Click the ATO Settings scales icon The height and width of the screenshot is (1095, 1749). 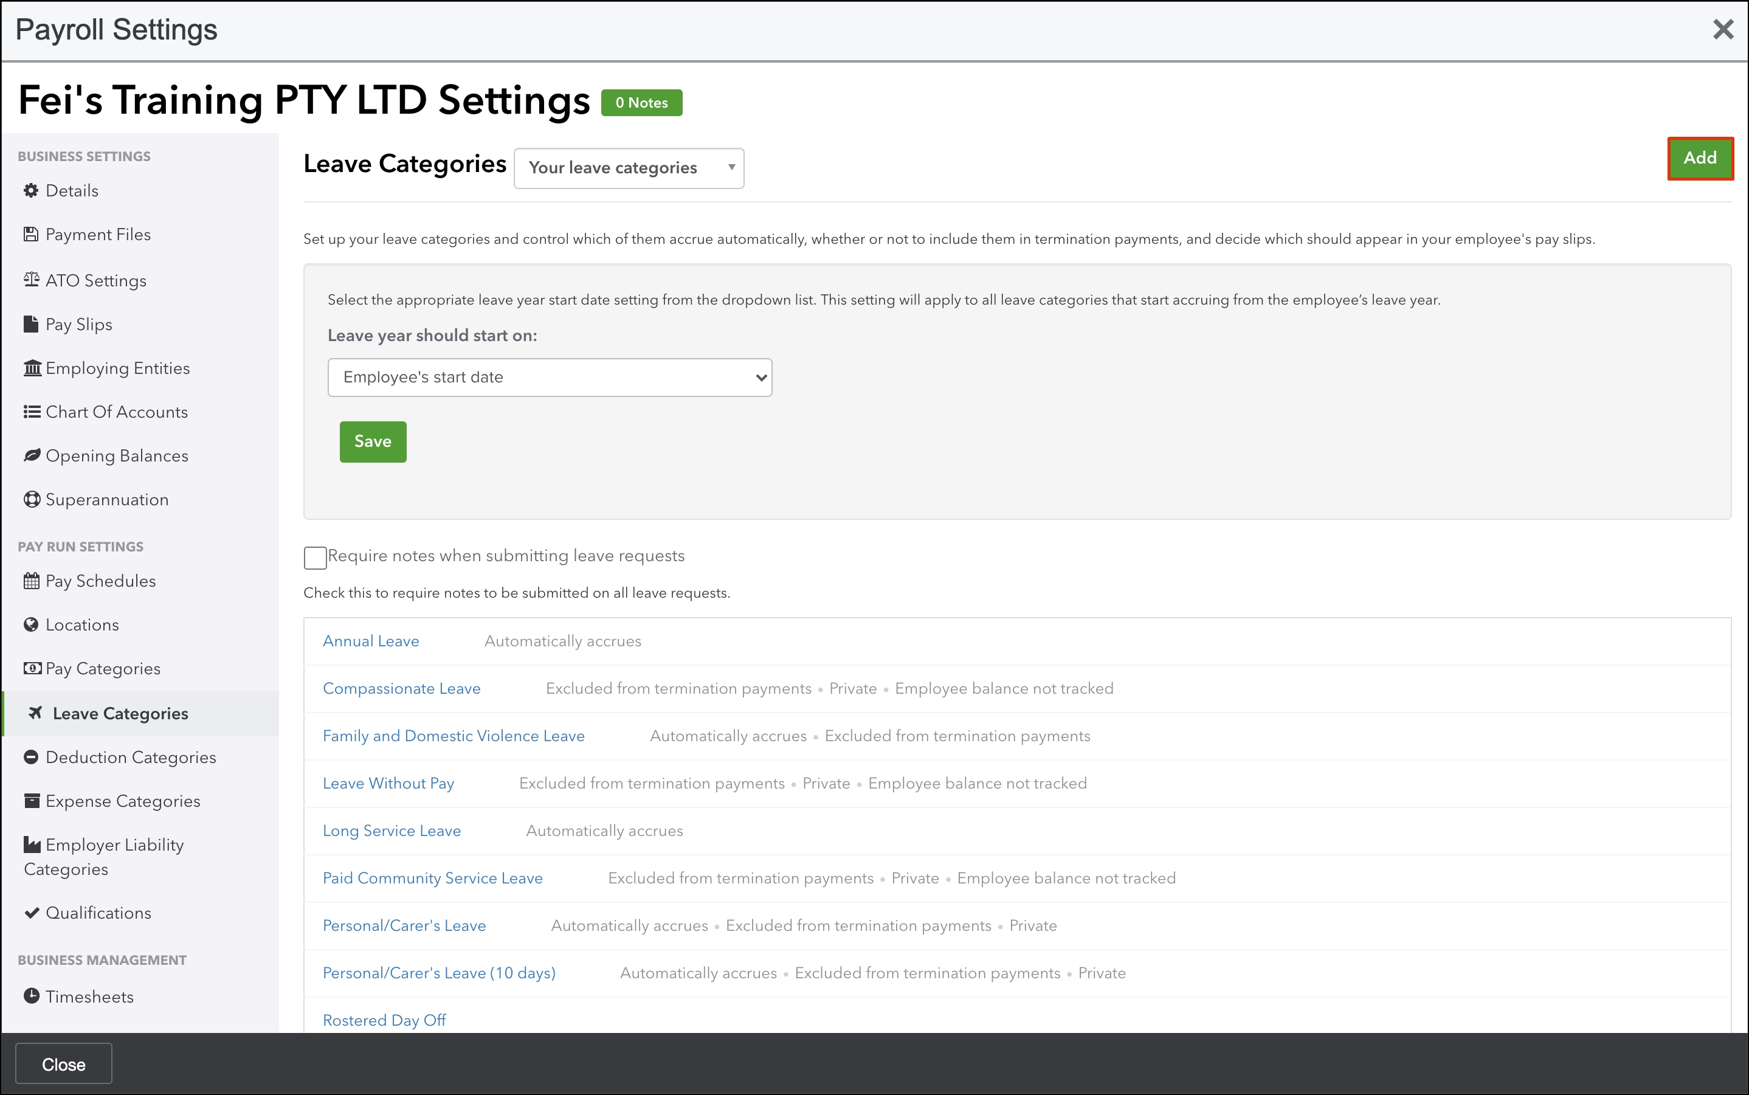point(31,280)
